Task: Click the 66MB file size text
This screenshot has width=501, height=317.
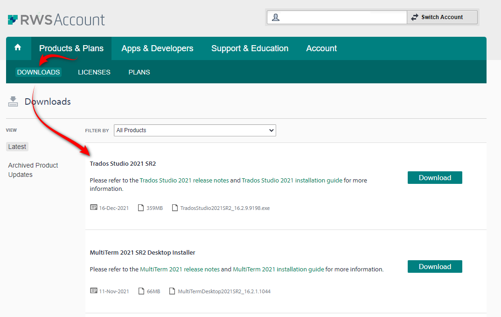Action: [153, 291]
